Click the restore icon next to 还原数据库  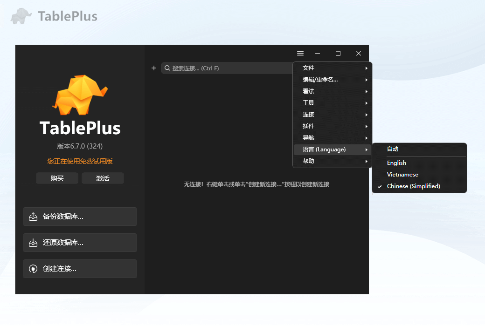32,242
